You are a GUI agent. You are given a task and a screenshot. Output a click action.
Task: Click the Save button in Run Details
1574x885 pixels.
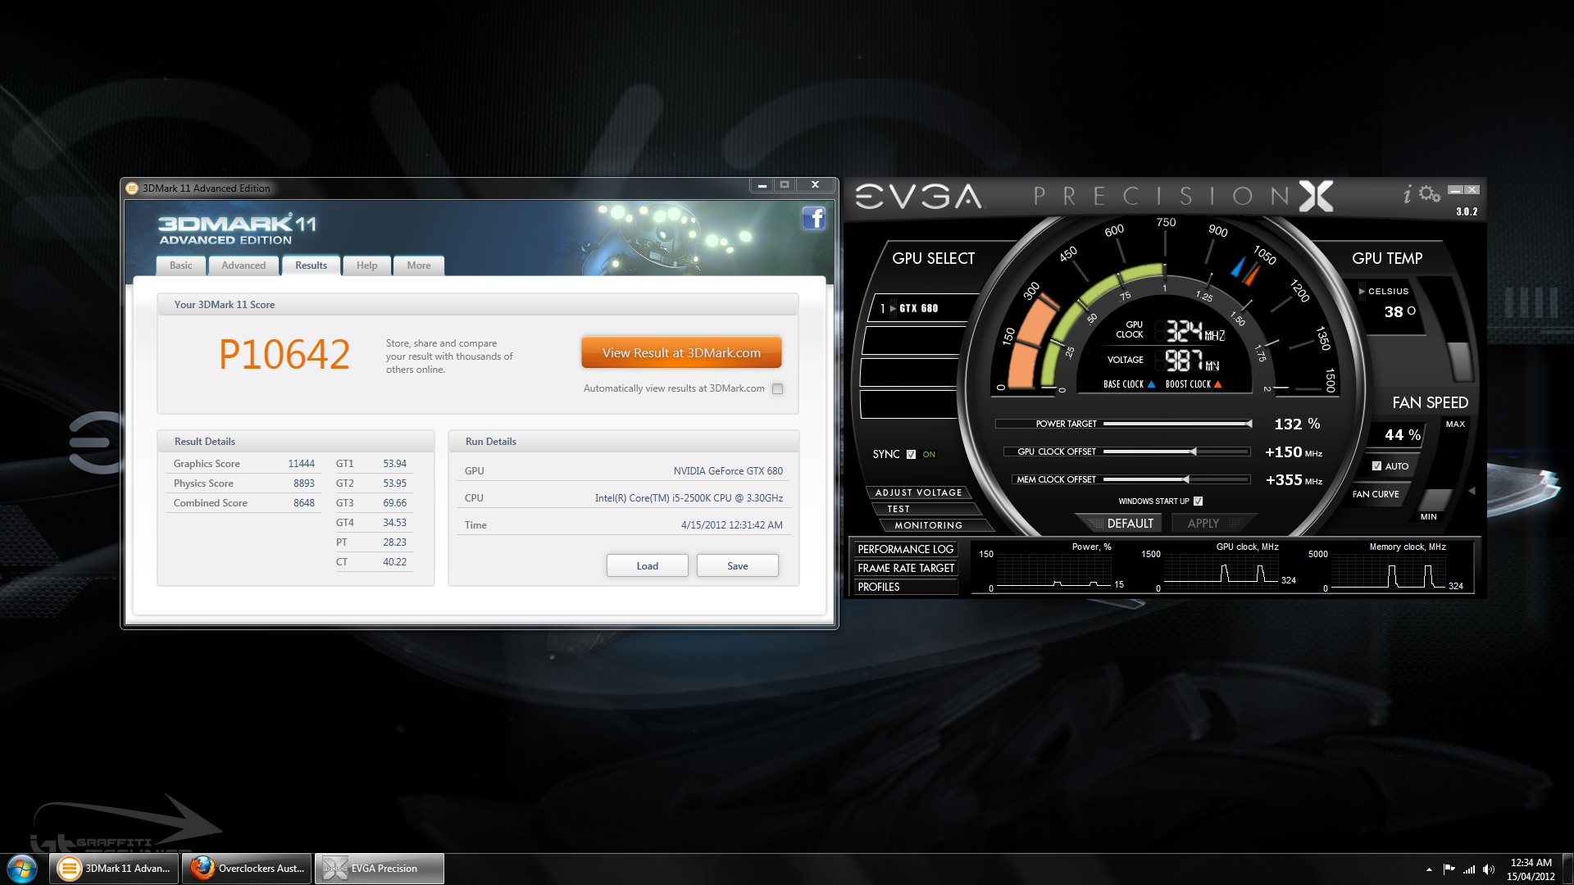[x=737, y=566]
